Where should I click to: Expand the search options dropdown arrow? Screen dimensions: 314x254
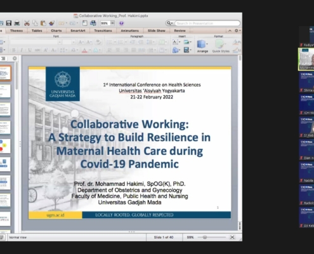click(x=172, y=23)
